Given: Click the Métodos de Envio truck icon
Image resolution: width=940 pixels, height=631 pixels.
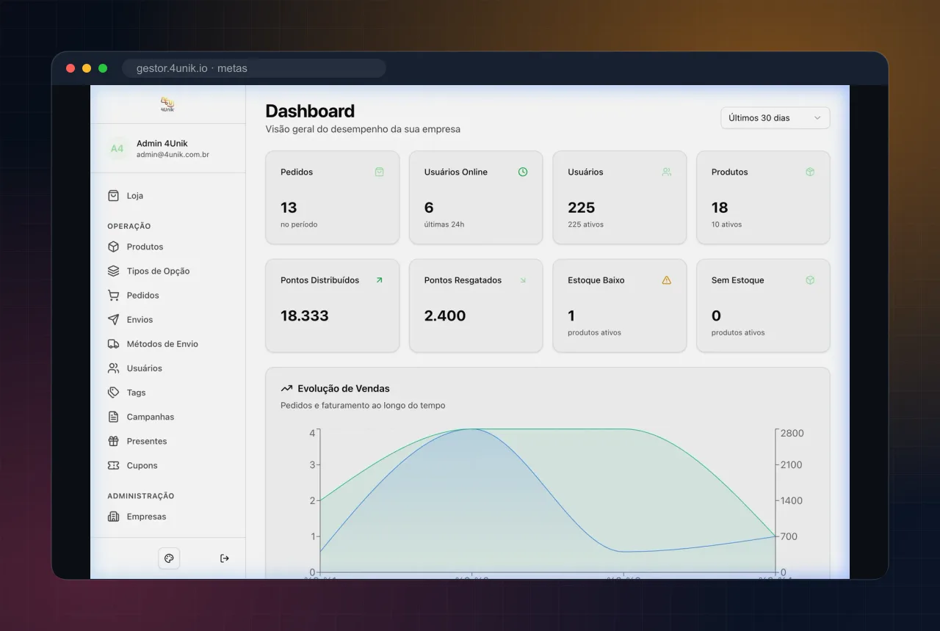Looking at the screenshot, I should coord(113,344).
